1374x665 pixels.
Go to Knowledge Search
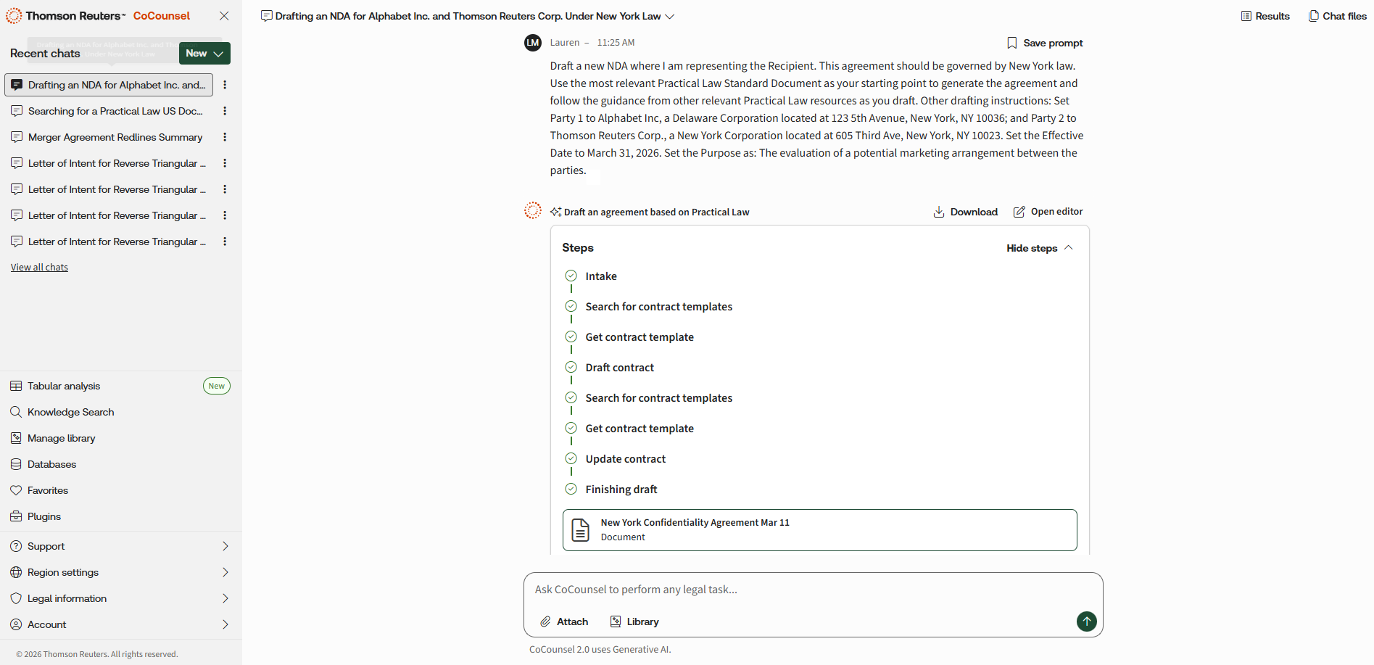click(70, 412)
